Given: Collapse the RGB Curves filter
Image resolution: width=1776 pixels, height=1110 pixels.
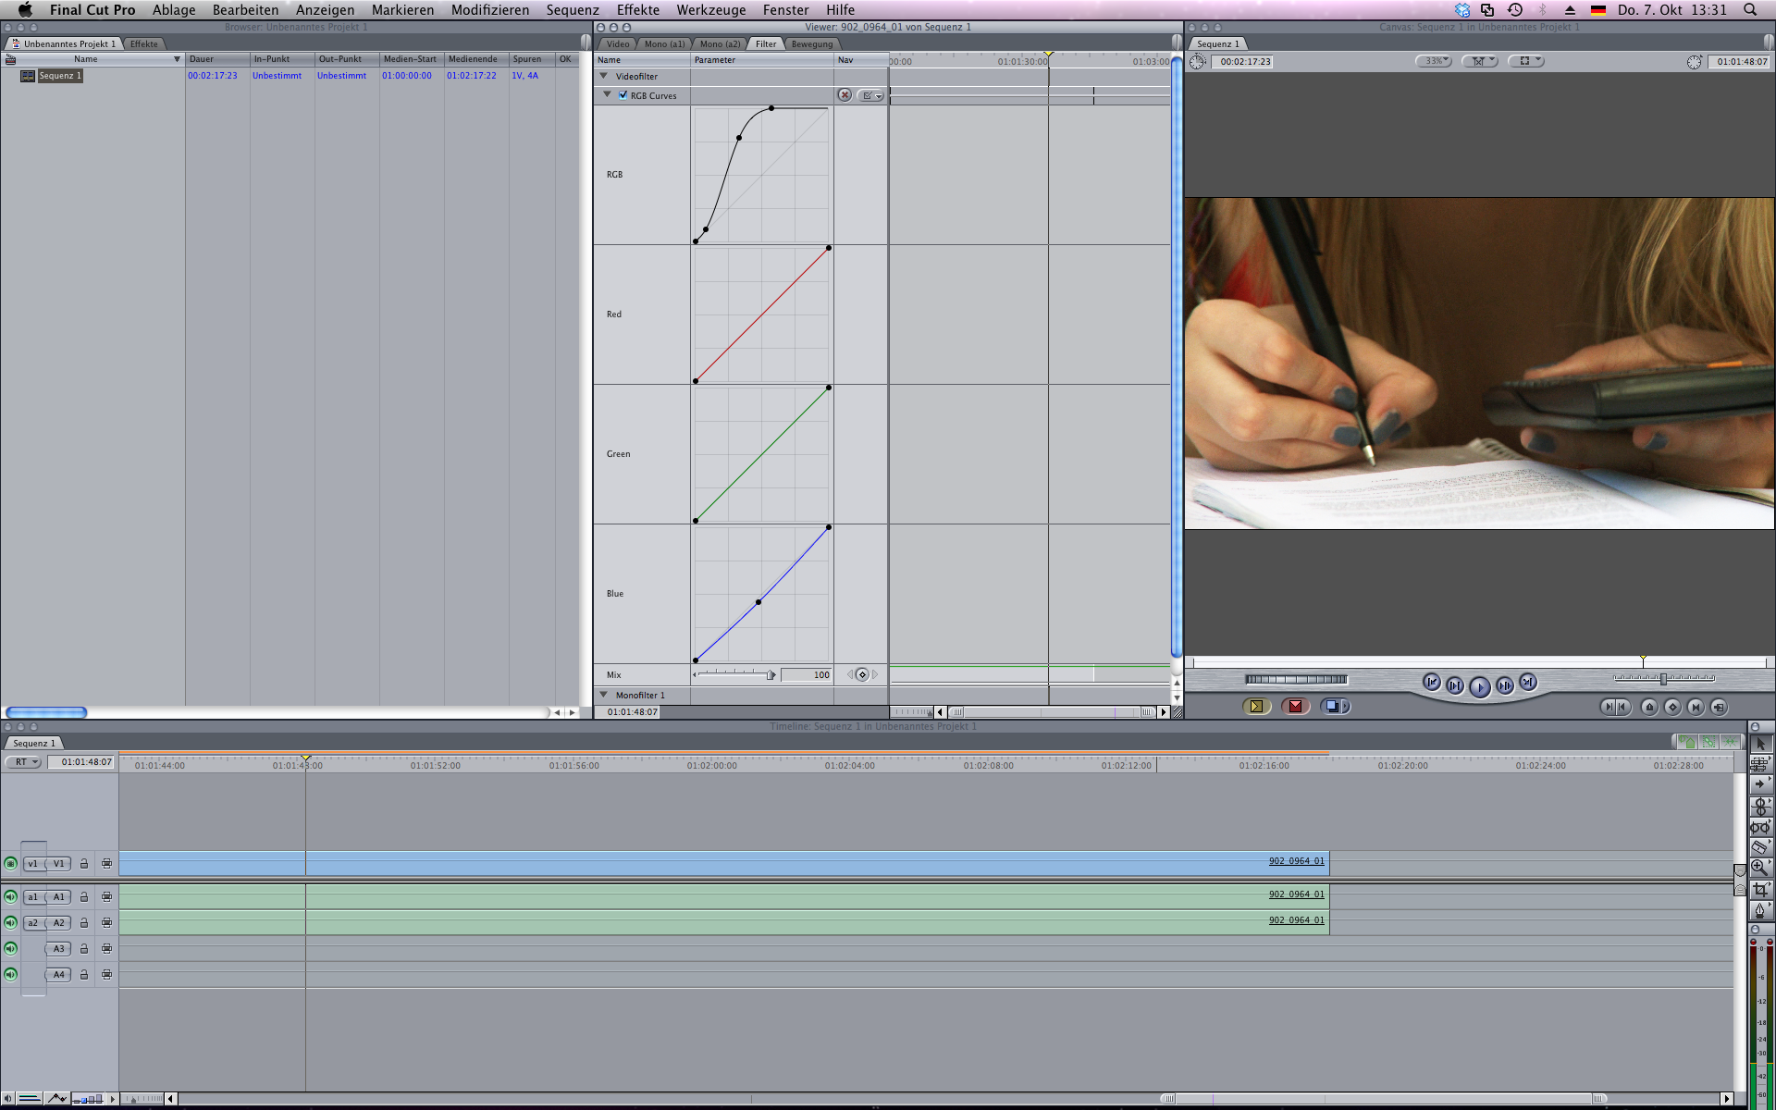Looking at the screenshot, I should coord(608,94).
